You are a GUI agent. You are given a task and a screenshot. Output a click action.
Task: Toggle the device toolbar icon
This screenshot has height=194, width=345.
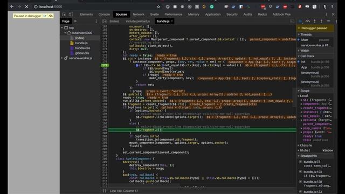[x=71, y=15]
